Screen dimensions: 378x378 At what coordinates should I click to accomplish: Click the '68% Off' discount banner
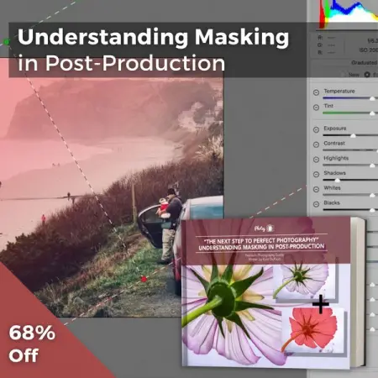pyautogui.click(x=32, y=344)
